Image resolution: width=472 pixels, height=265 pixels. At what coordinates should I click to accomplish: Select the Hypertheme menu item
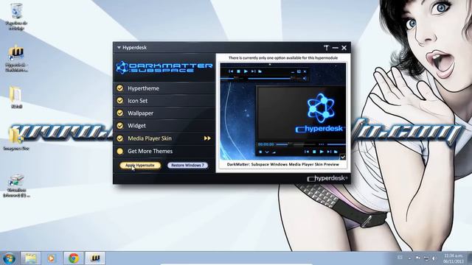[164, 88]
